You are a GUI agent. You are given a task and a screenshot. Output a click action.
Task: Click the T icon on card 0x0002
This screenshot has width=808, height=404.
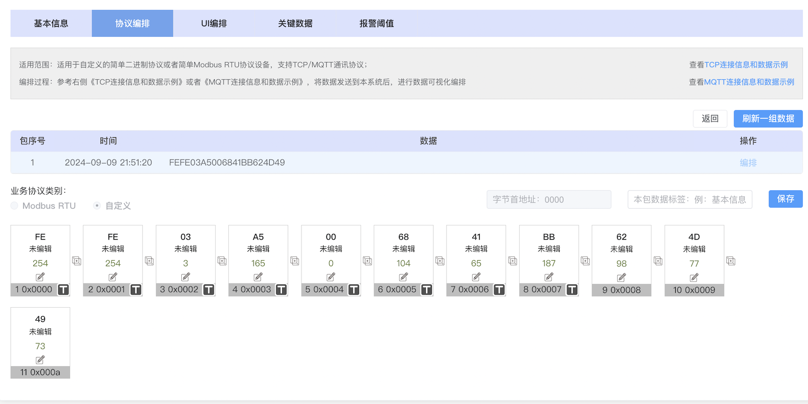coord(209,290)
